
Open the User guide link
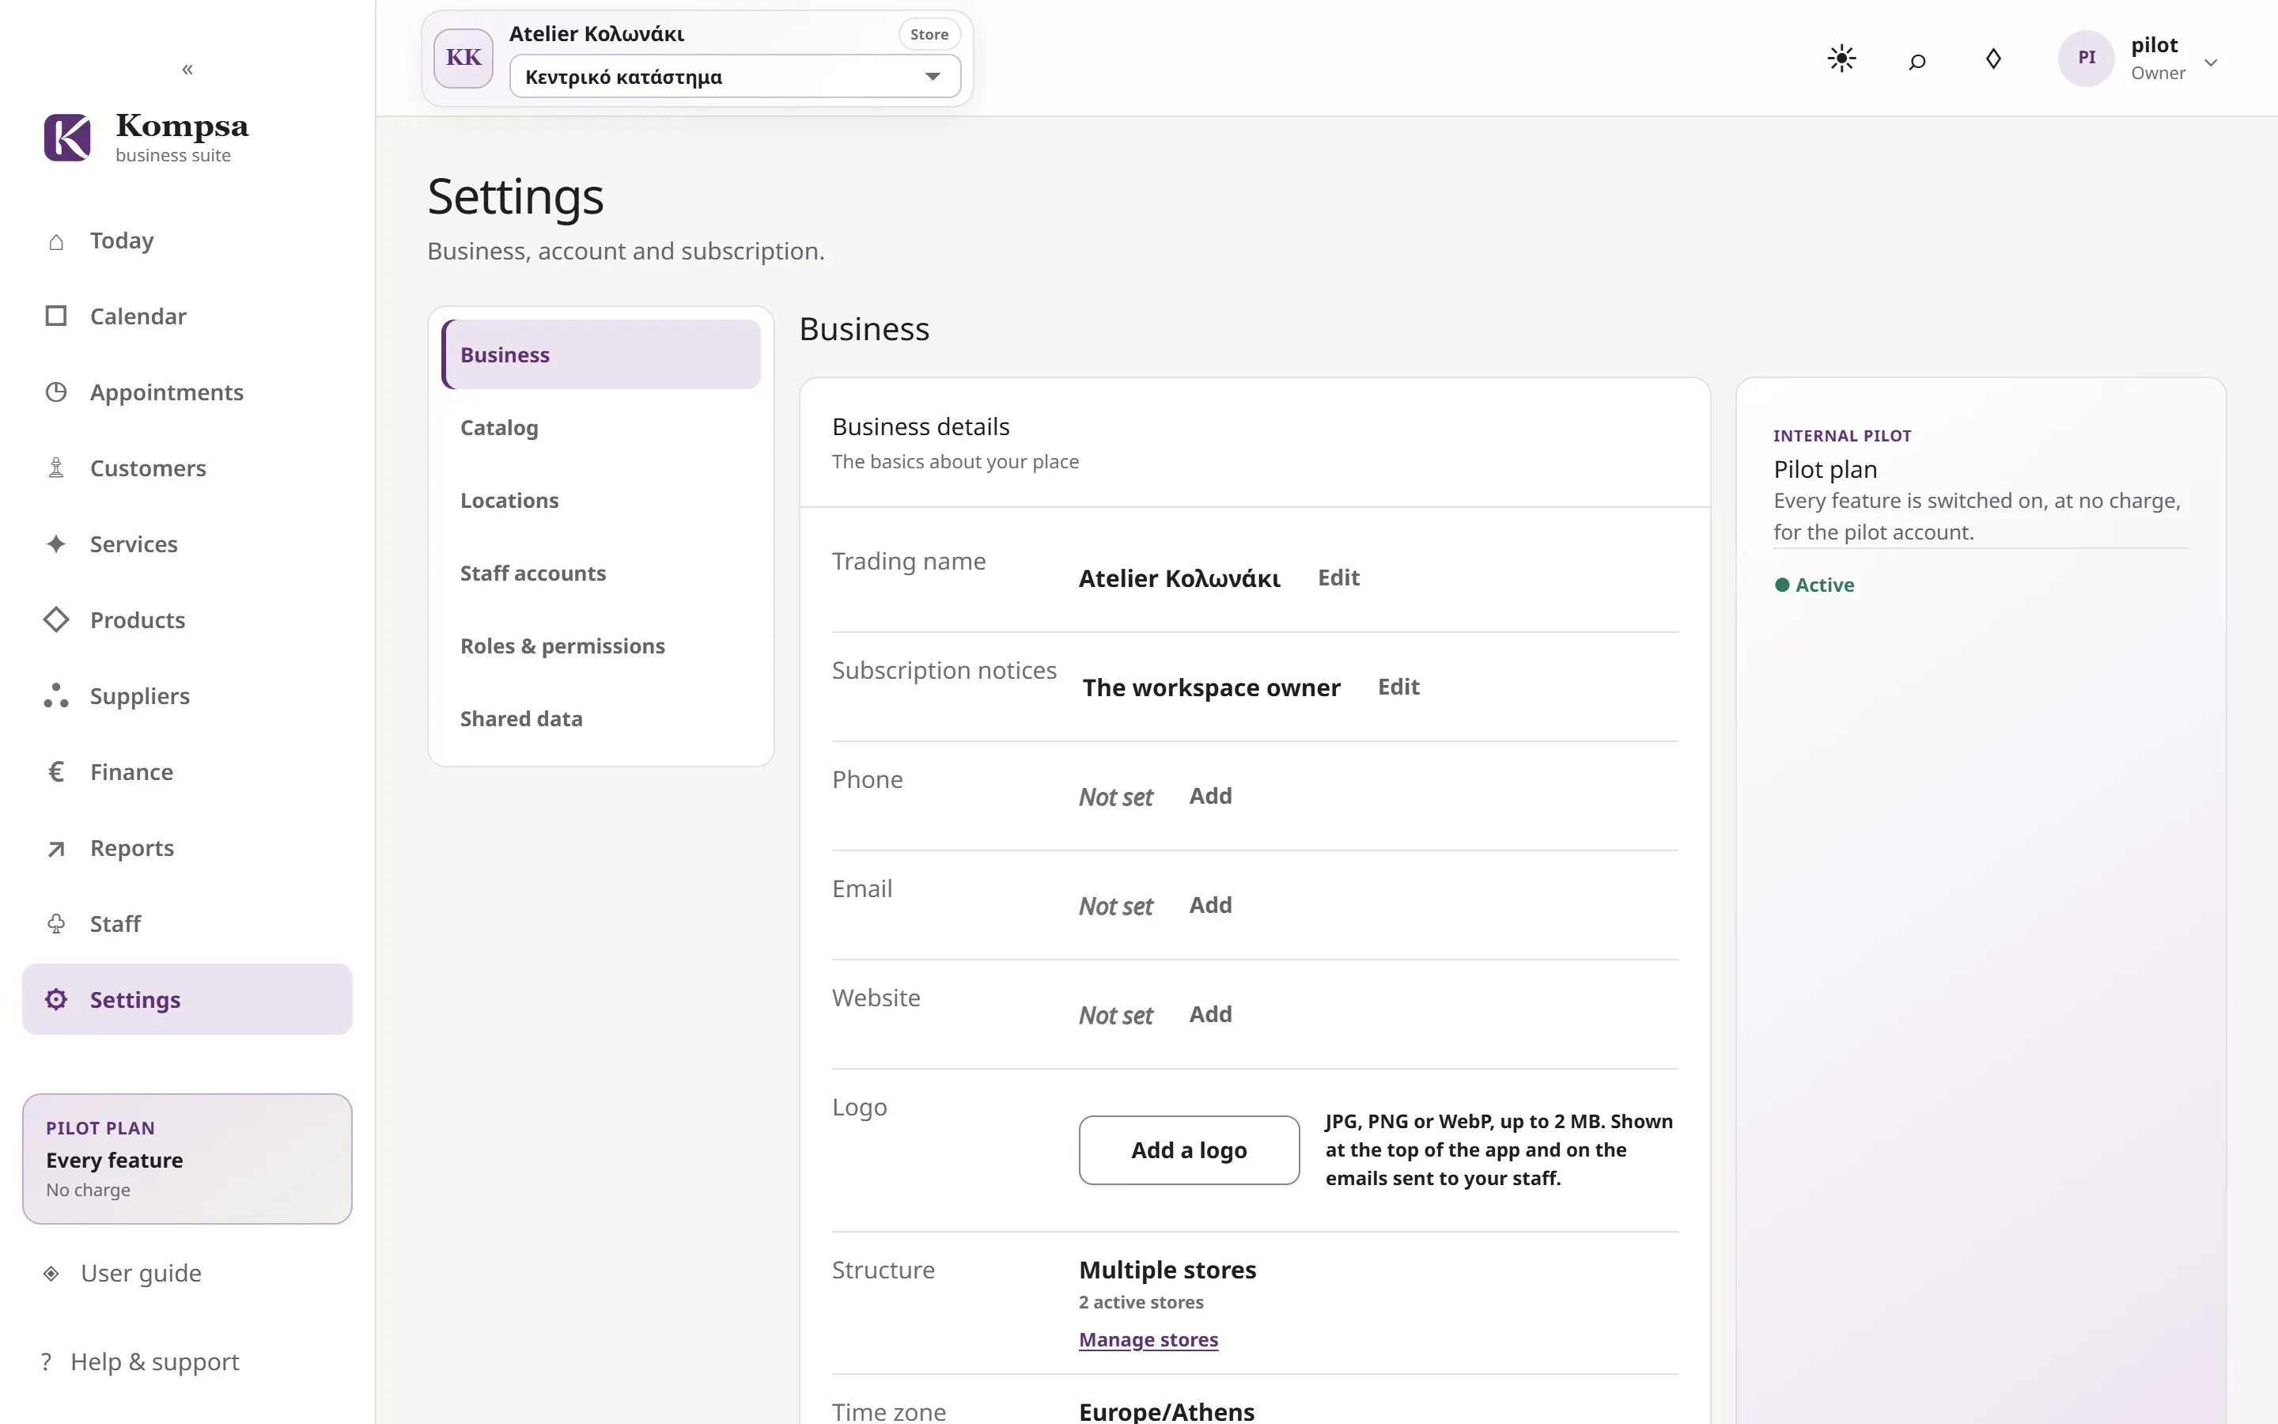tap(142, 1274)
